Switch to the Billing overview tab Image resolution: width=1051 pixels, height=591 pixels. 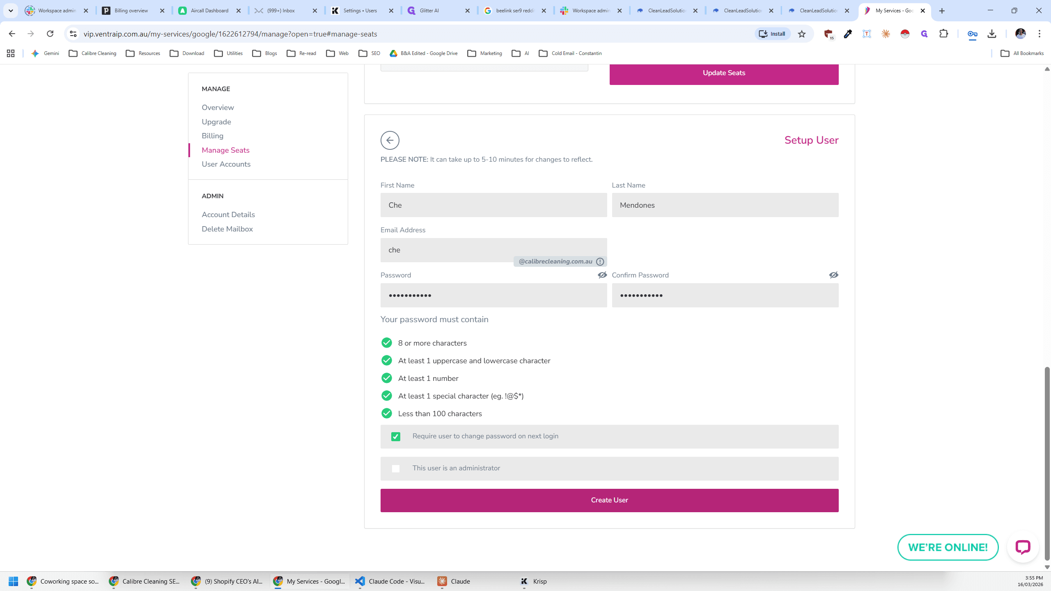click(133, 11)
